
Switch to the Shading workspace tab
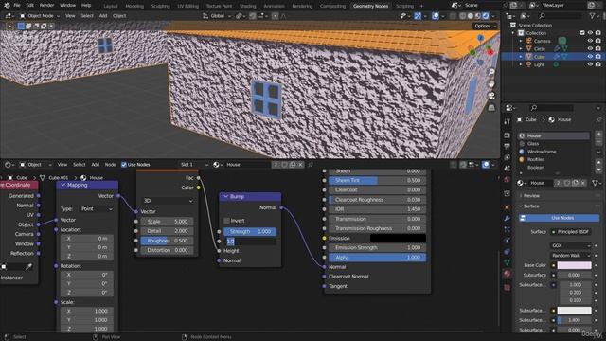point(248,6)
